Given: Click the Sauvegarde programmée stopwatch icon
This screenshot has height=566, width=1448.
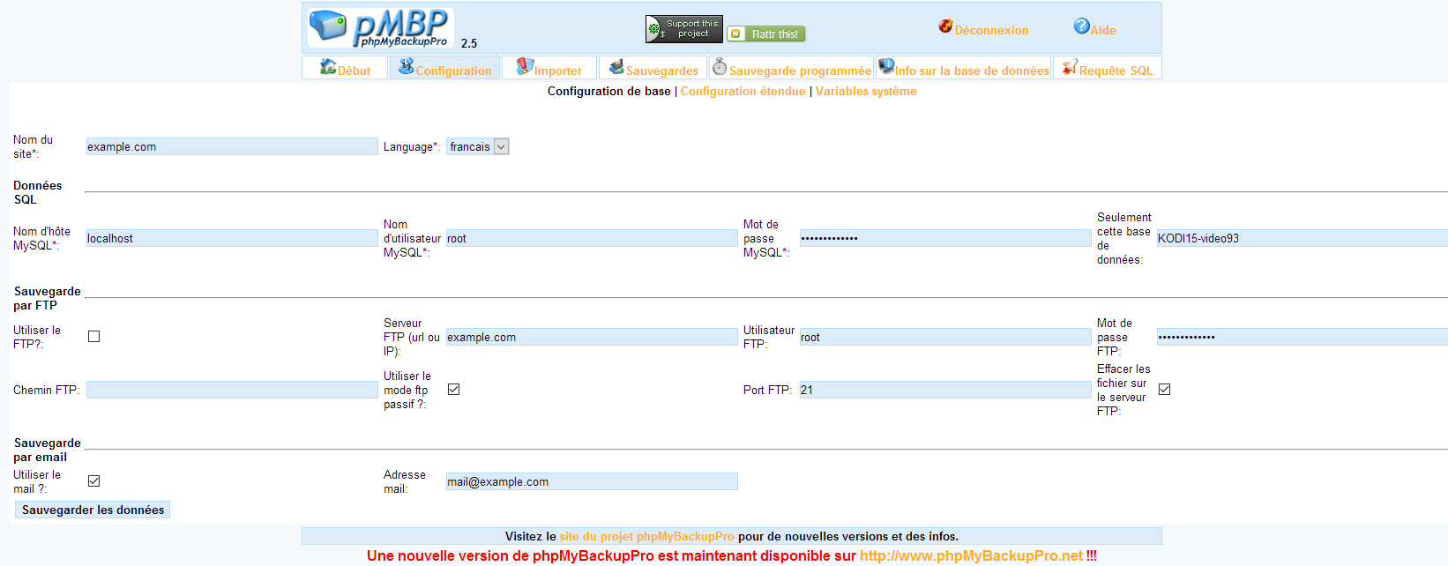Looking at the screenshot, I should click(720, 66).
